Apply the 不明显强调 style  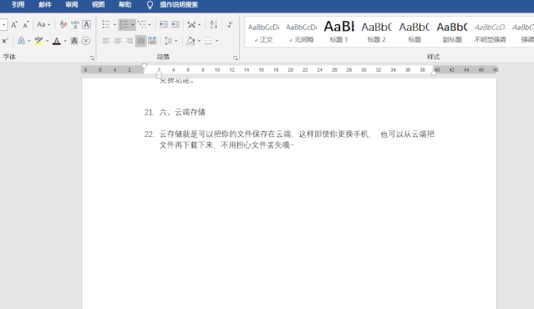(x=490, y=33)
